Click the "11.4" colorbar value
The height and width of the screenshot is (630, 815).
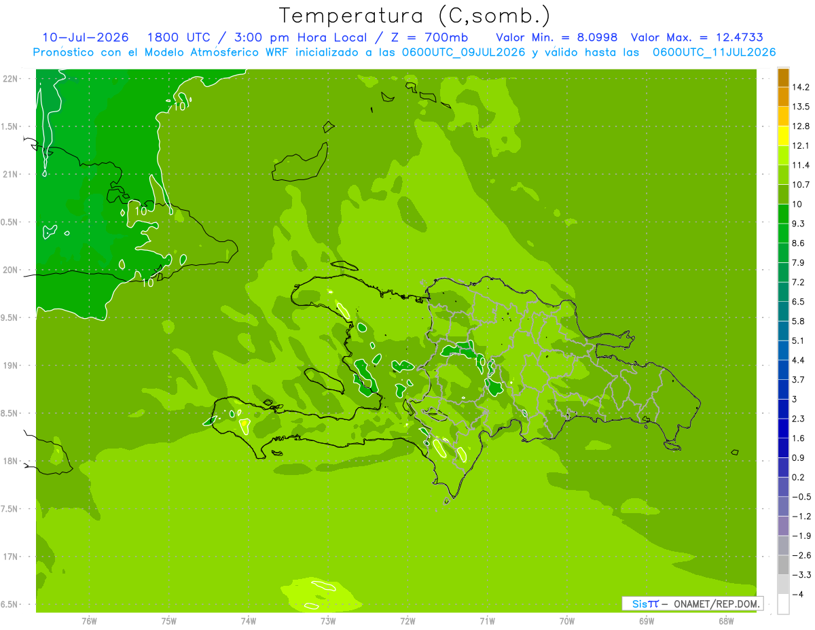coord(801,165)
